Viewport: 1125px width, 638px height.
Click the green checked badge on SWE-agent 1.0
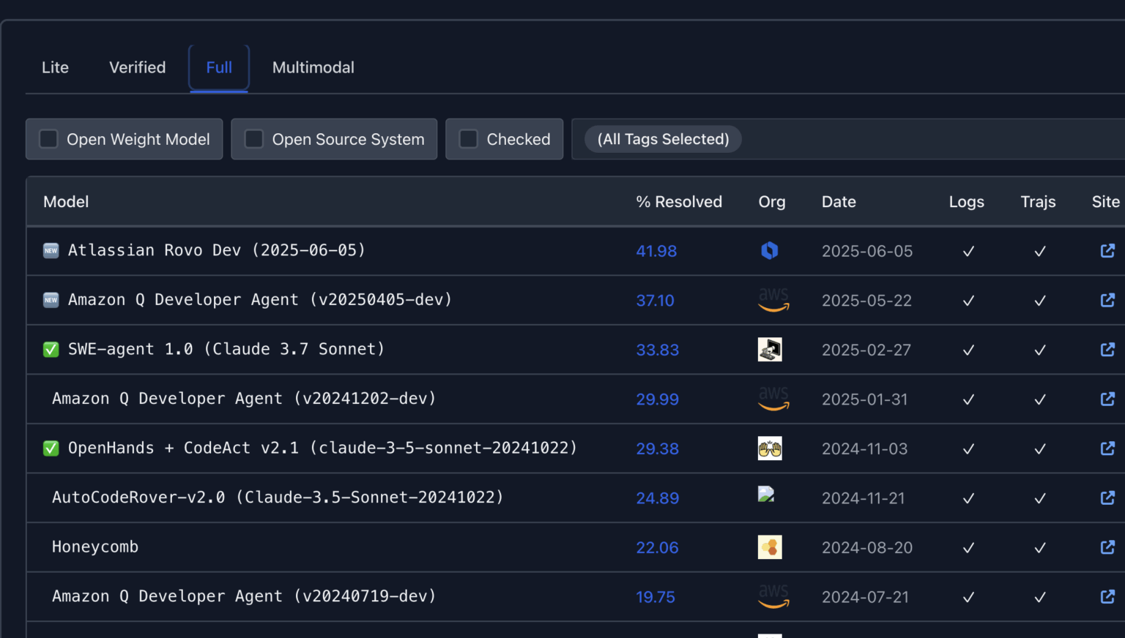(x=51, y=349)
